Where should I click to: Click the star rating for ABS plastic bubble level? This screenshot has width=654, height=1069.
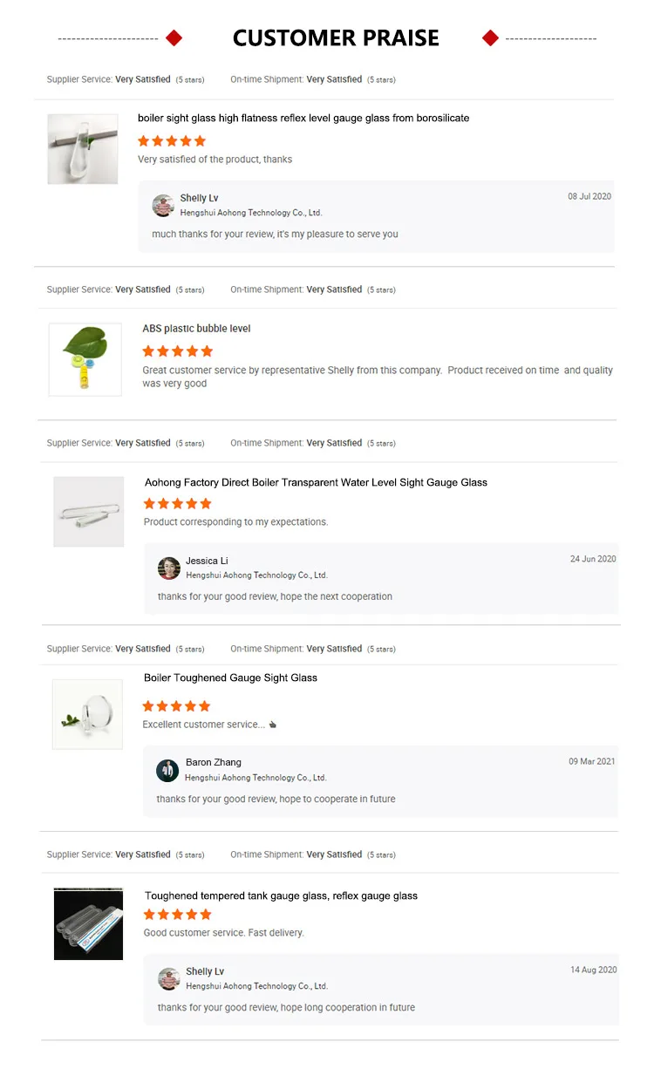coord(177,351)
